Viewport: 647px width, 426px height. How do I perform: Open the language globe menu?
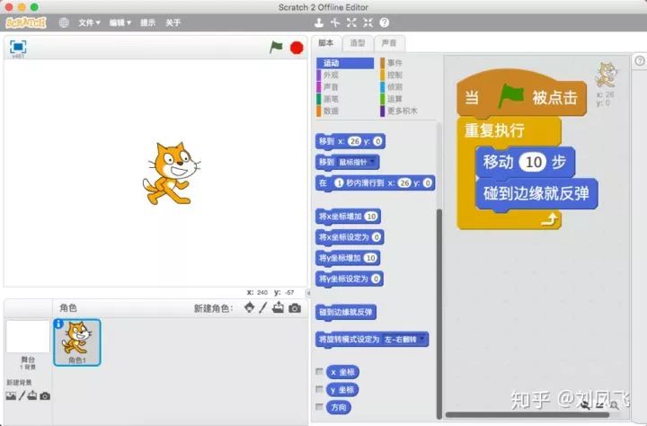click(x=64, y=22)
